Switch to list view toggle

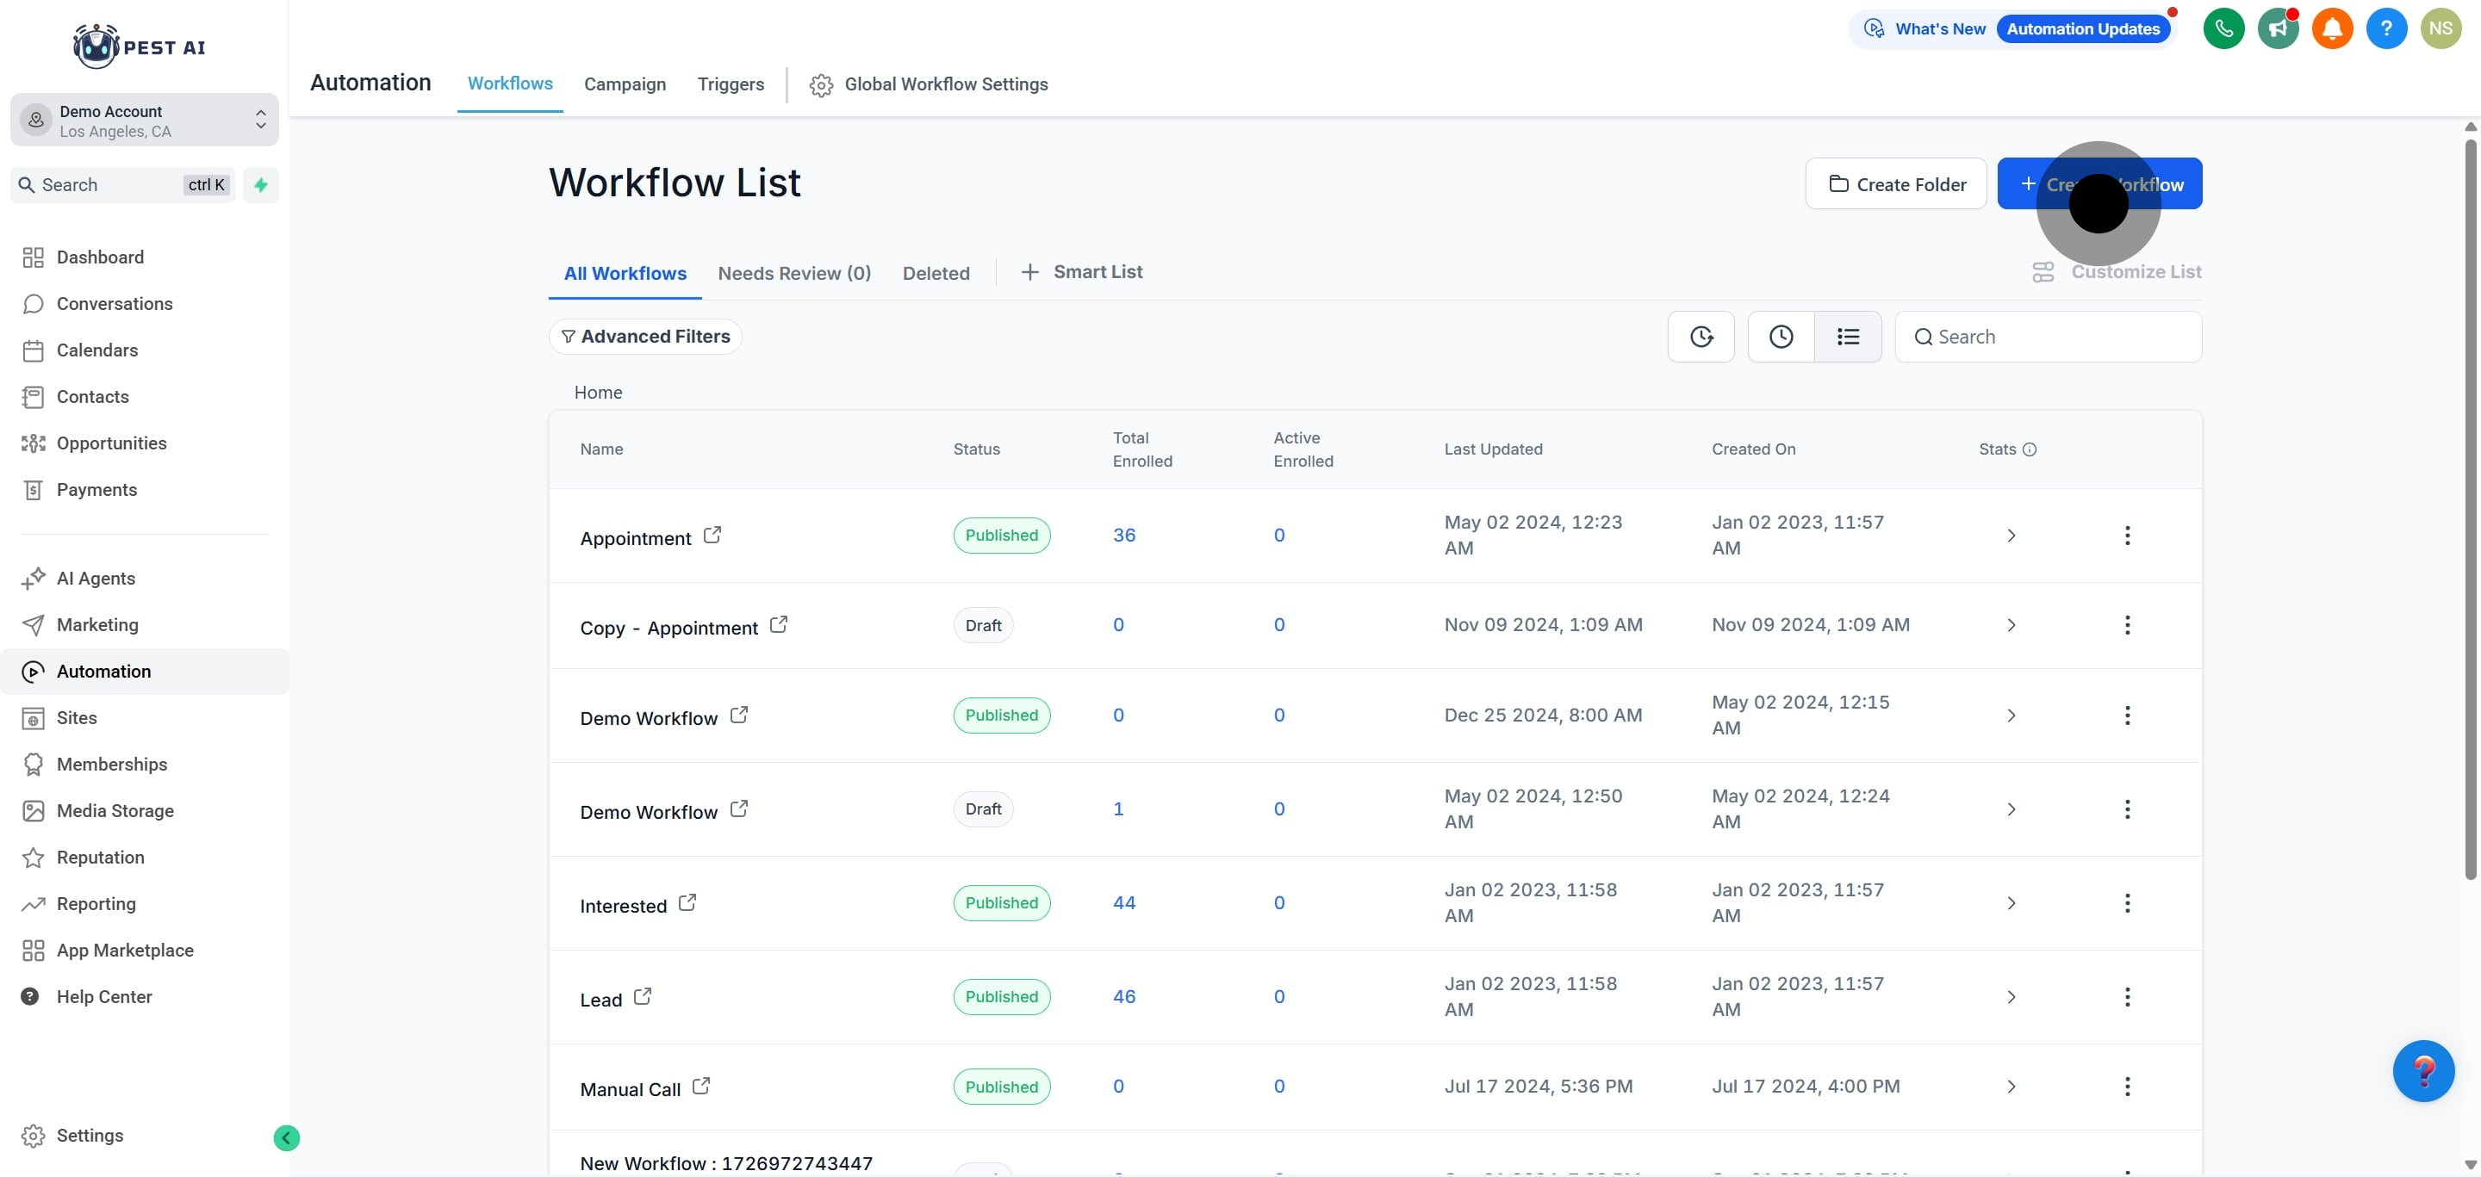click(x=1848, y=337)
